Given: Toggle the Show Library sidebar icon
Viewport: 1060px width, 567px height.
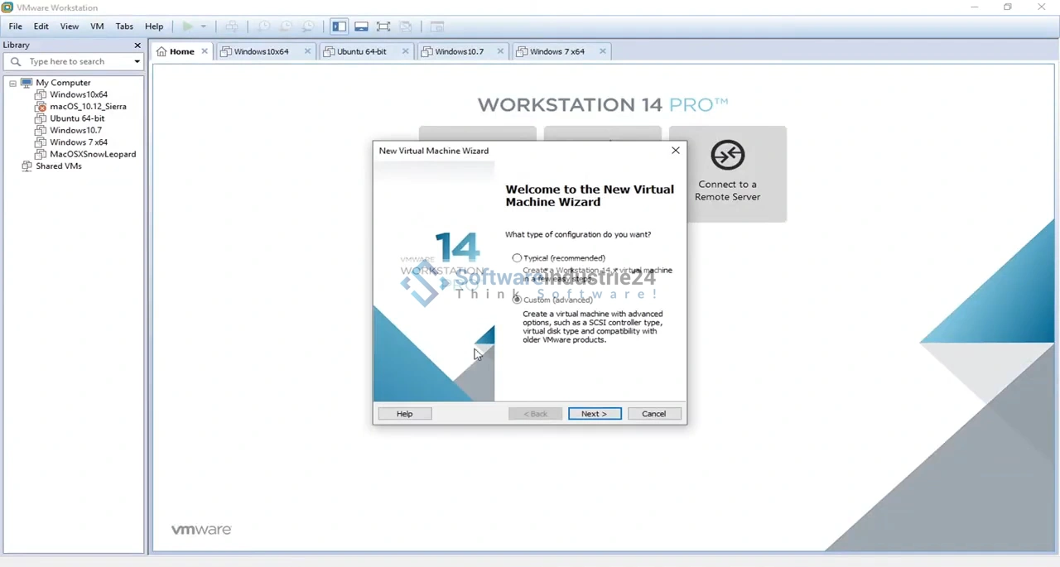Looking at the screenshot, I should pos(340,26).
